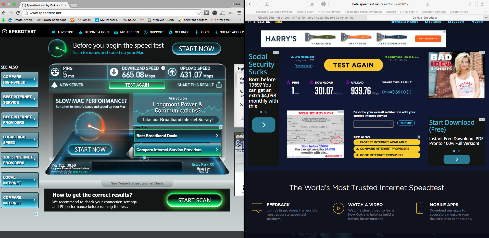Click the Steve profile button in Chrome
Viewport: 489px width, 238px height.
(236, 4)
